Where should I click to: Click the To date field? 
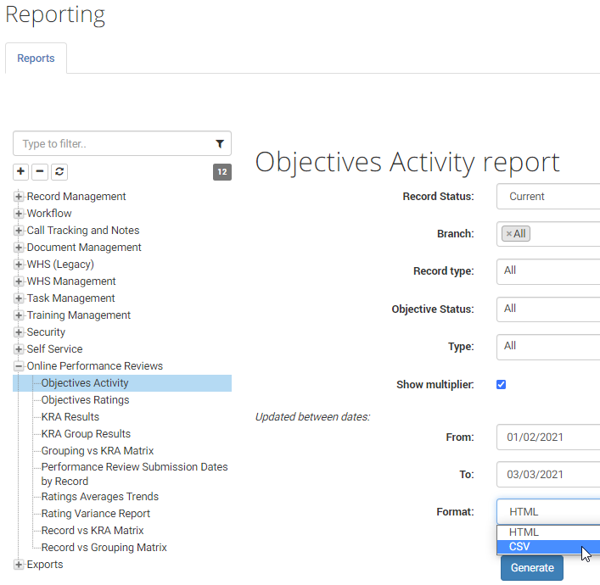pyautogui.click(x=548, y=475)
